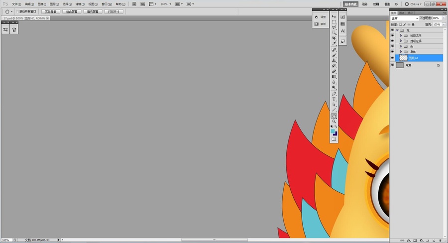Viewport: 448px width, 243px height.
Task: Open the 文件 menu
Action: click(x=16, y=4)
